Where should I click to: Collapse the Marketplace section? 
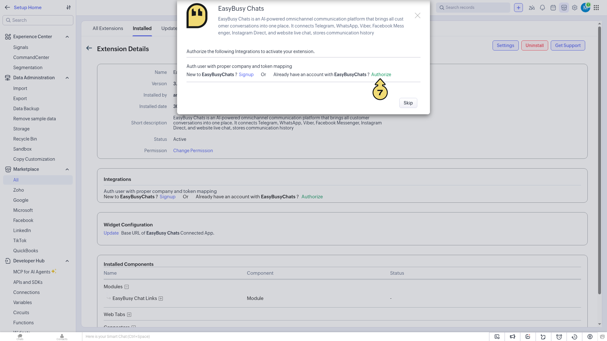click(67, 170)
